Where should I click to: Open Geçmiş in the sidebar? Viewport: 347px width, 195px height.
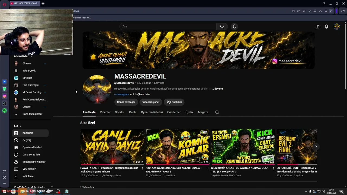(30, 140)
